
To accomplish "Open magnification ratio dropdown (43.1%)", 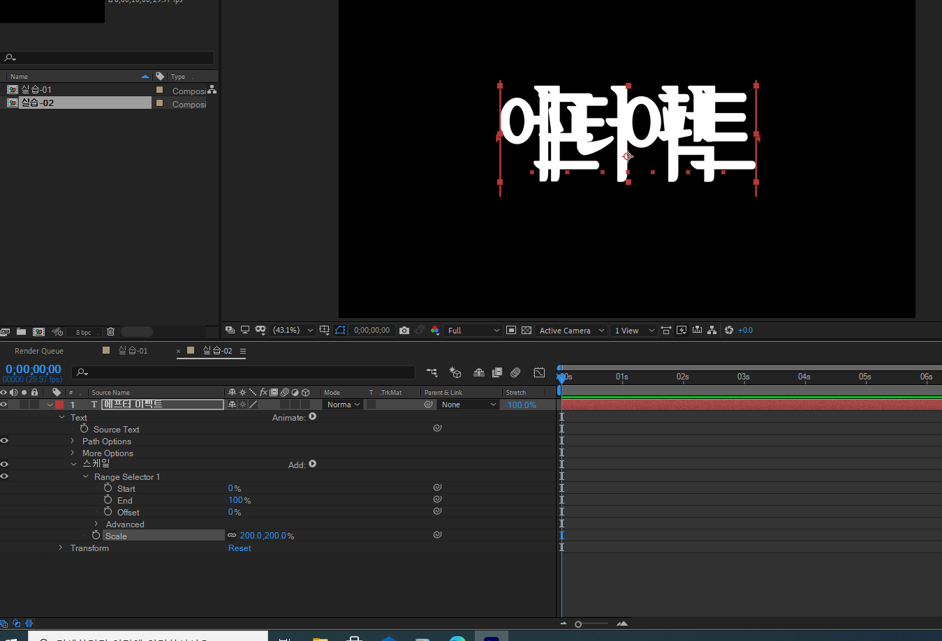I will tap(293, 330).
